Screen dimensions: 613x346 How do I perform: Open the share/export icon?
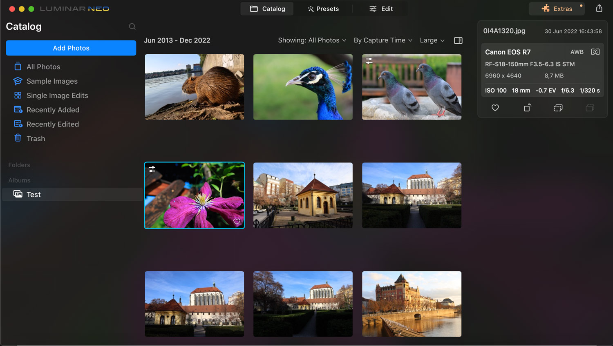point(599,9)
